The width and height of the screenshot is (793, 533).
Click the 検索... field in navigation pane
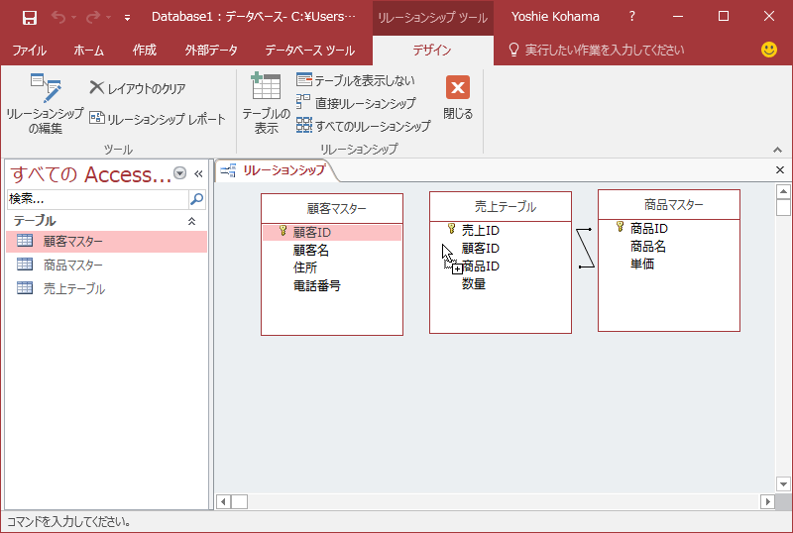point(98,199)
